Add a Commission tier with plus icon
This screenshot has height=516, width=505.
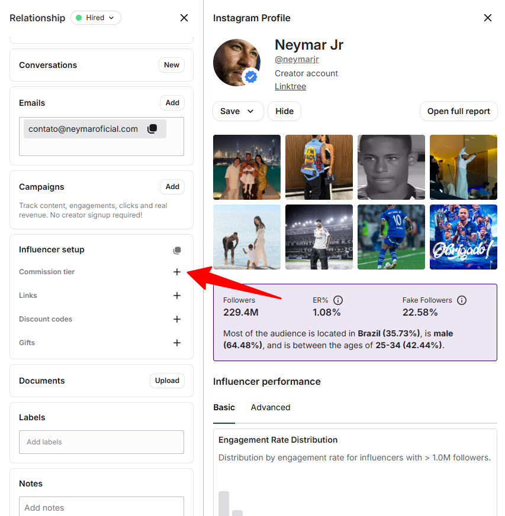[177, 272]
